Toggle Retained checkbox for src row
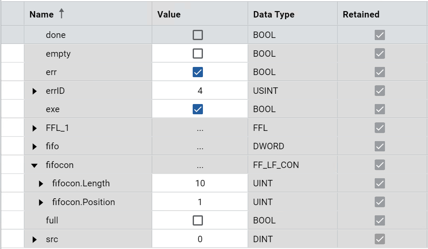428x249 pixels. click(x=380, y=239)
